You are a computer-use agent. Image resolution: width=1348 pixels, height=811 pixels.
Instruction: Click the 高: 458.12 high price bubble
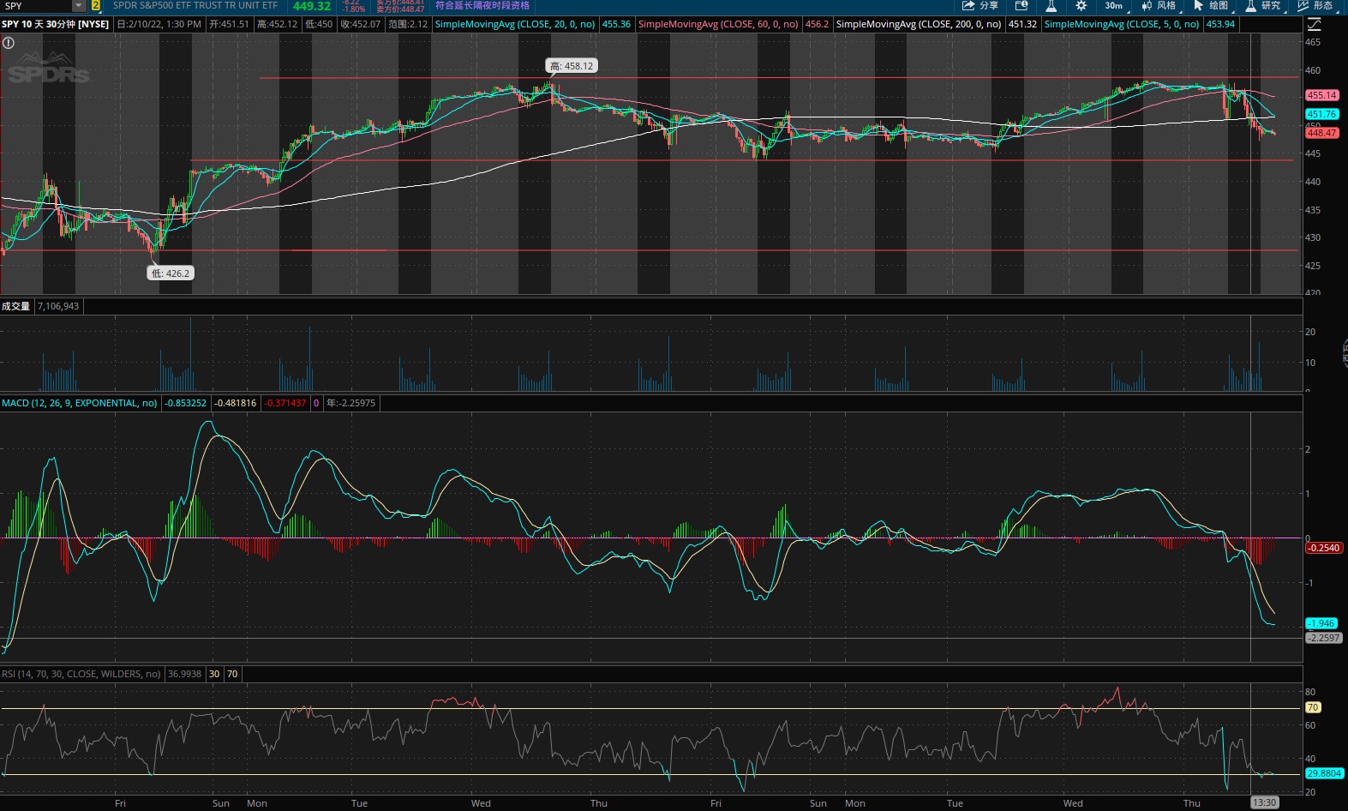point(572,66)
